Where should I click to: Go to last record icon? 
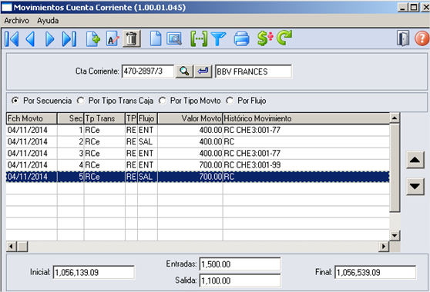pyautogui.click(x=69, y=39)
